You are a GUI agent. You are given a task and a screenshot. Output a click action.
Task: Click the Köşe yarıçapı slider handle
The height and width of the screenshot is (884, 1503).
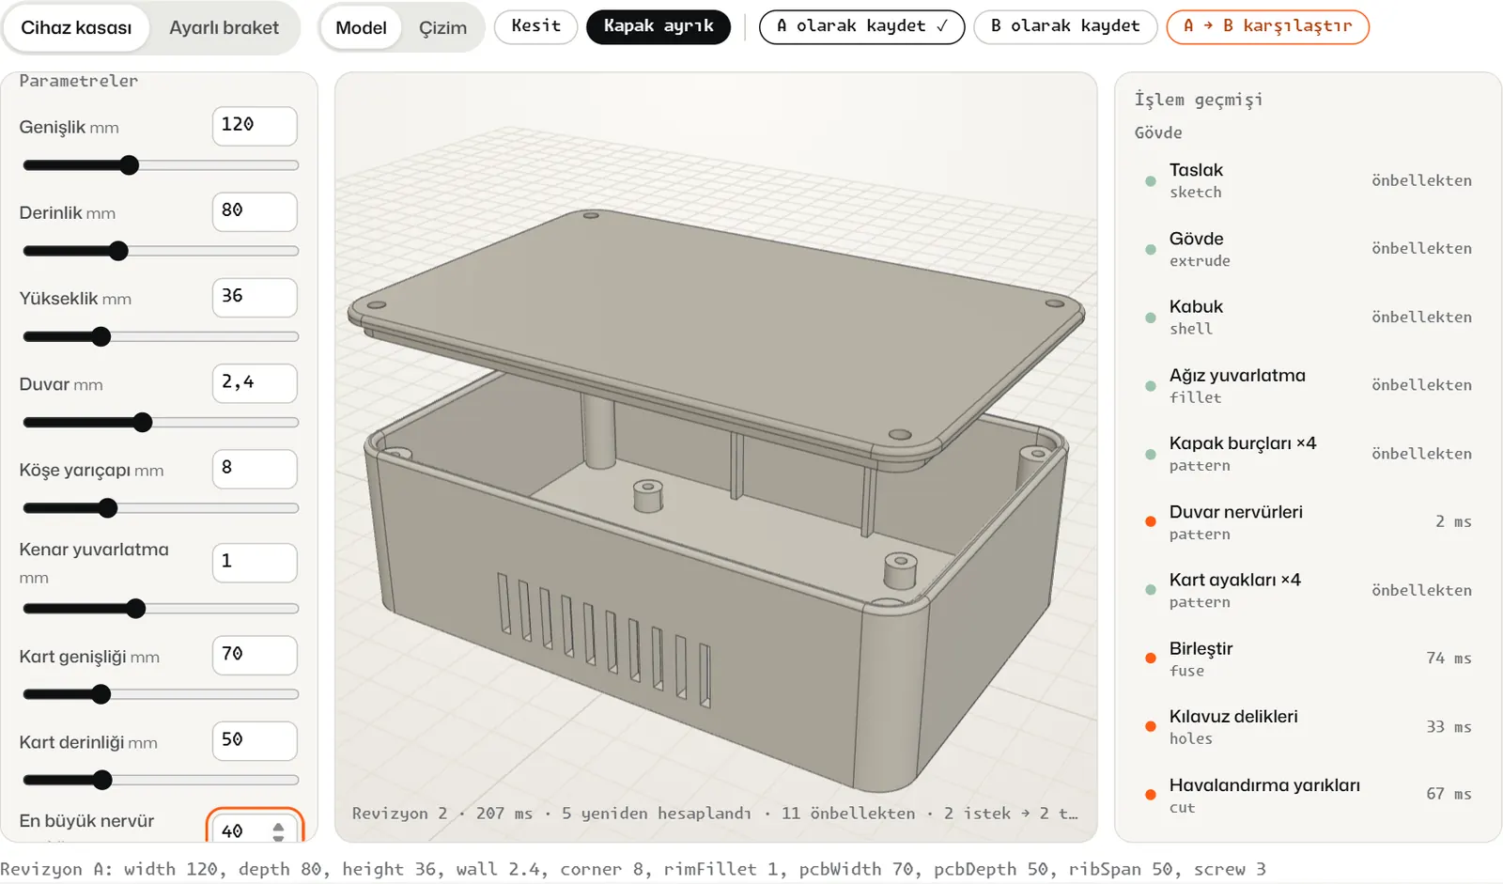(x=108, y=508)
